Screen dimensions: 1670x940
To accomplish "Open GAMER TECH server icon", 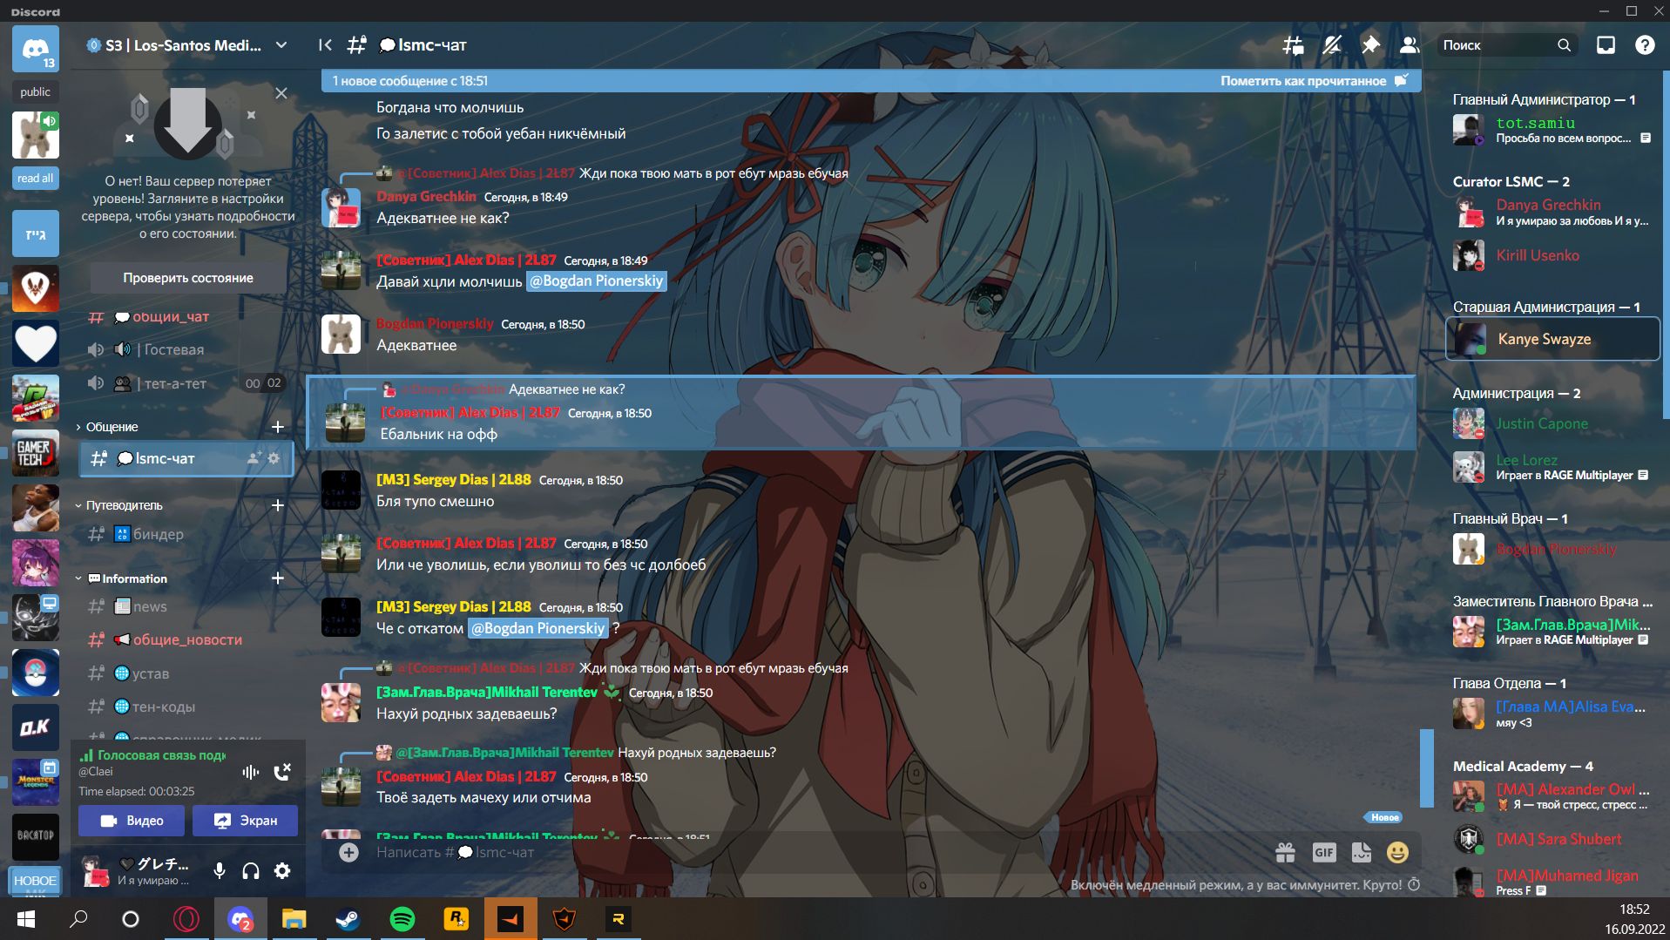I will pyautogui.click(x=36, y=453).
